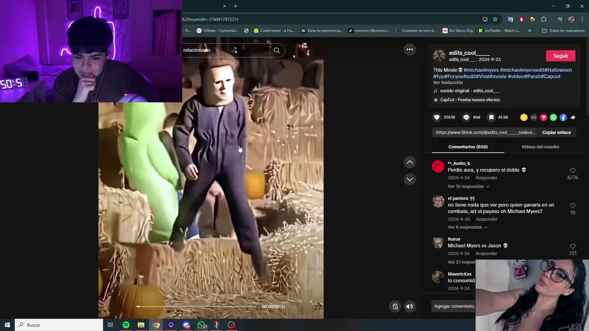
Task: Switch to the Comentarios (858) tab
Action: (x=468, y=147)
